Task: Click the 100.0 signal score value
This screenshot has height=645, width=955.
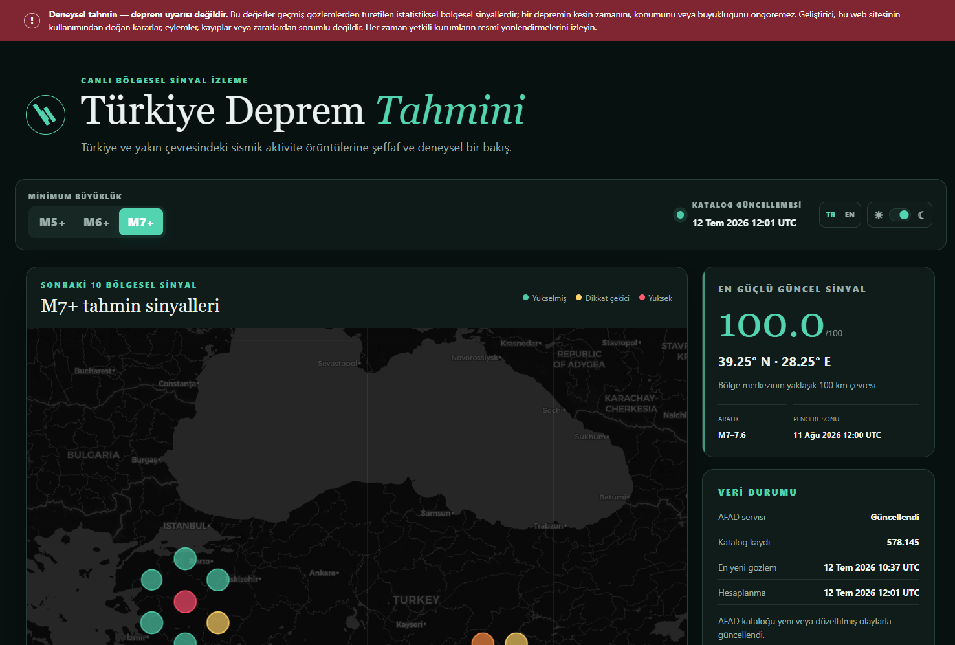Action: tap(771, 325)
